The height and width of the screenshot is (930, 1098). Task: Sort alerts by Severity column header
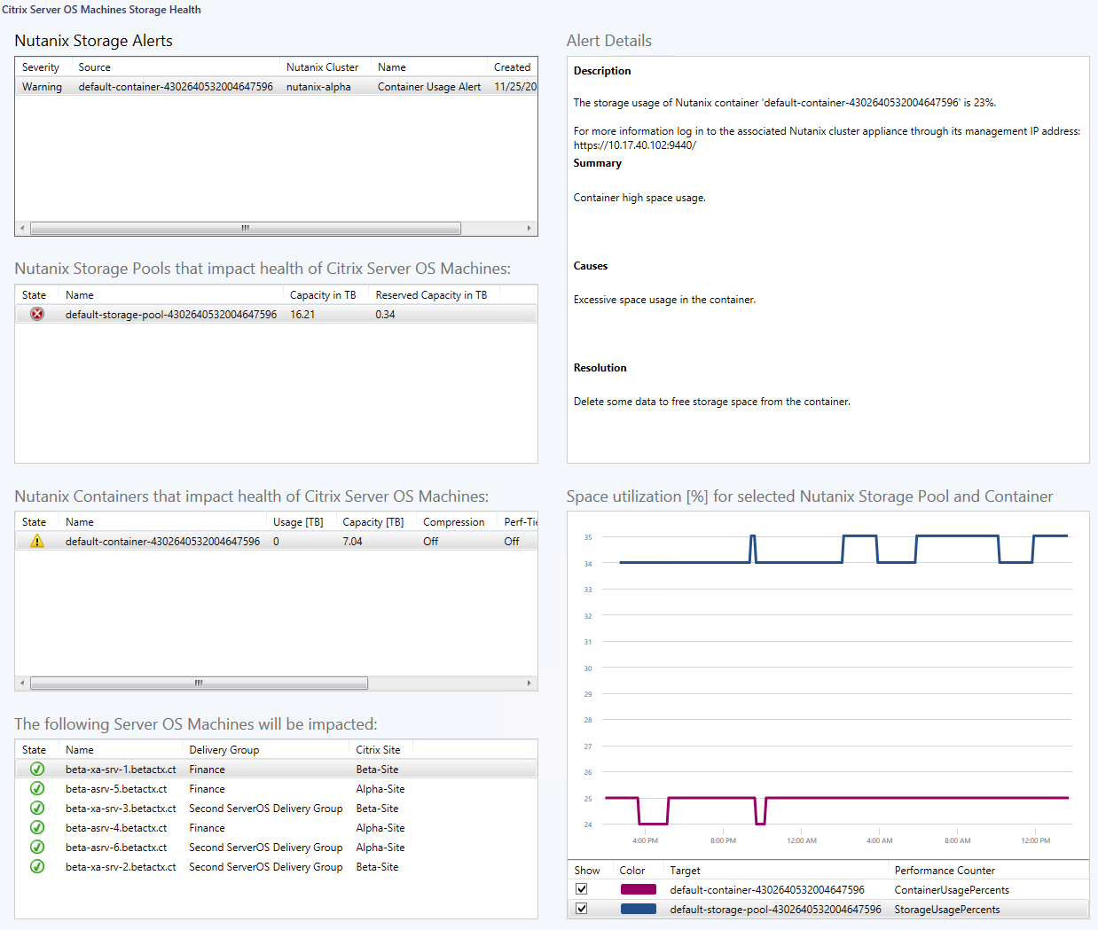point(41,67)
